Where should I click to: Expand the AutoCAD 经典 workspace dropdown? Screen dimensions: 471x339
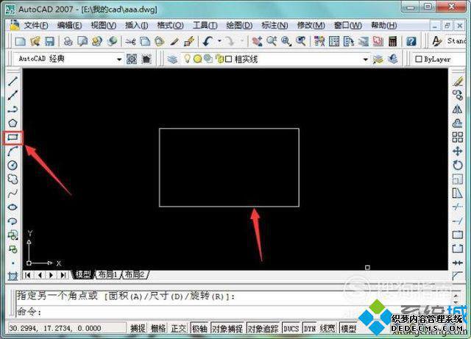(119, 59)
